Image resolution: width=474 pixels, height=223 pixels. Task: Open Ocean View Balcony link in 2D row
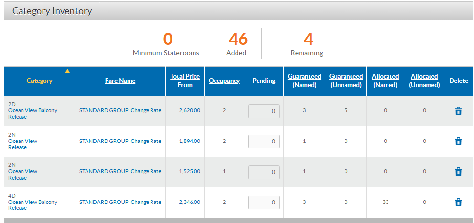click(x=33, y=110)
